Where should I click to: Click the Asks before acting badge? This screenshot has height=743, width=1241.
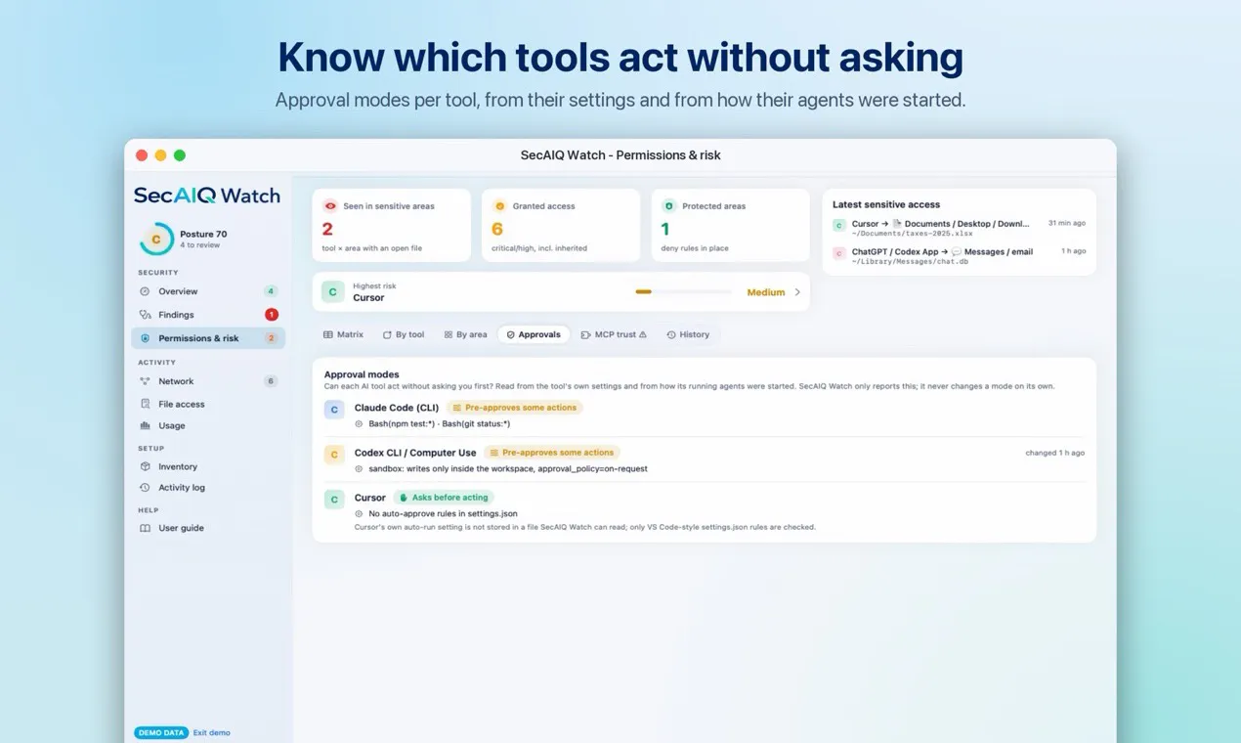tap(444, 498)
